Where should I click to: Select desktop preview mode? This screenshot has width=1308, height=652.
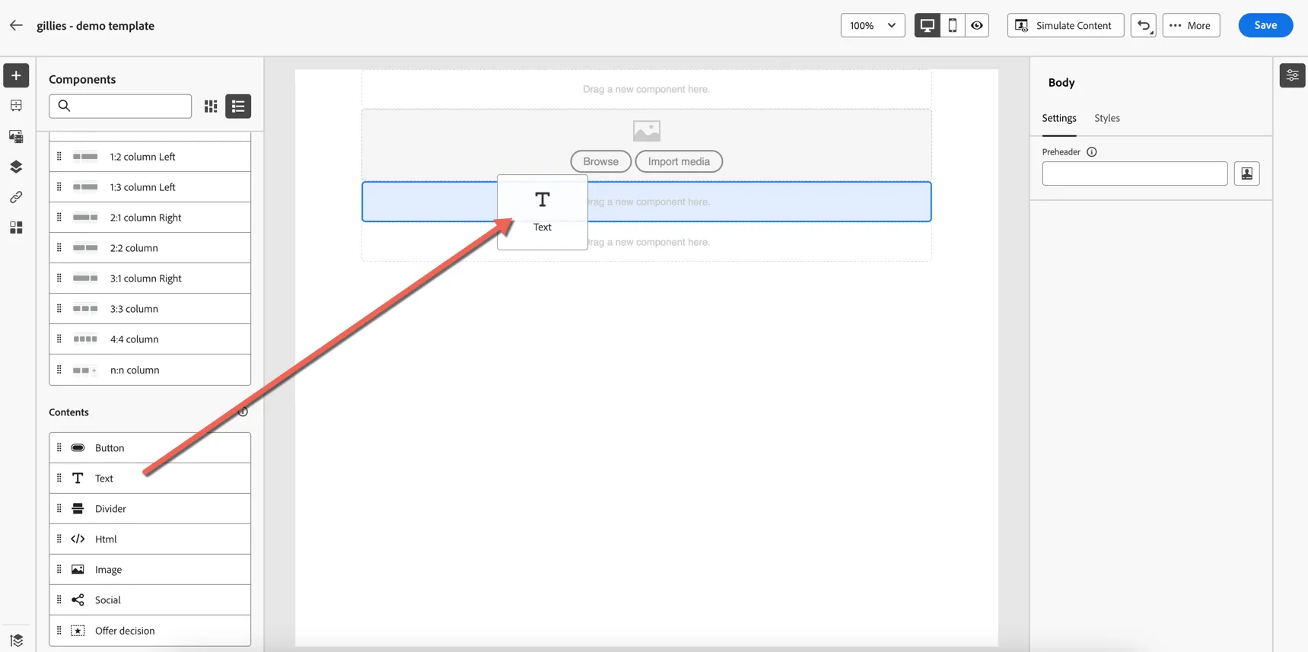[x=927, y=25]
